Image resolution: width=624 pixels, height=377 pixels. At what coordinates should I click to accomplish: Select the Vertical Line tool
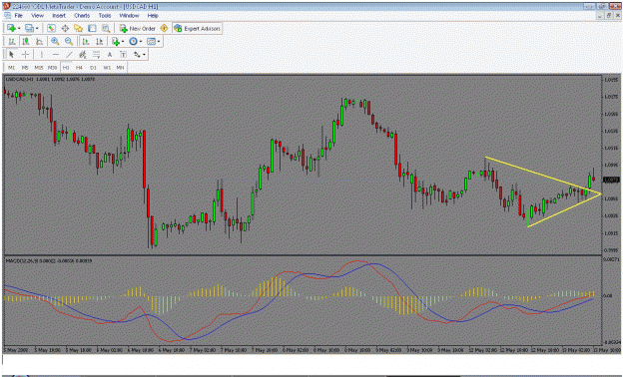point(41,55)
